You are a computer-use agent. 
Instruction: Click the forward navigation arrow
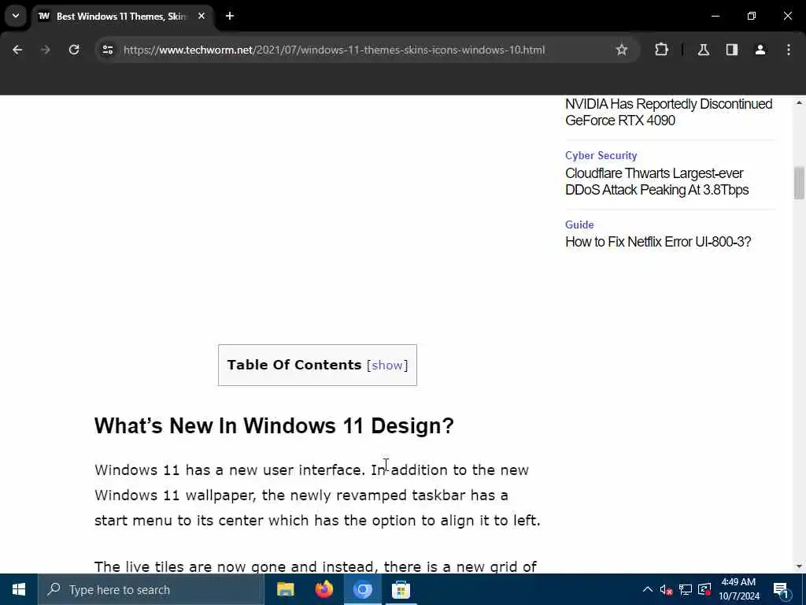tap(45, 50)
